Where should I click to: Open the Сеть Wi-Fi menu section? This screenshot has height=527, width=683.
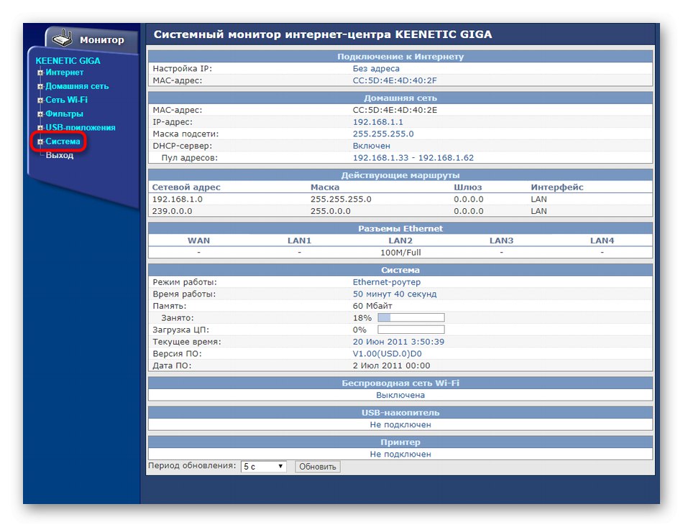point(66,100)
